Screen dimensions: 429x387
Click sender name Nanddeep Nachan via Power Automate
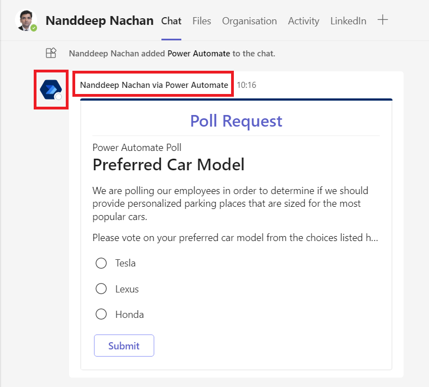[x=154, y=85]
